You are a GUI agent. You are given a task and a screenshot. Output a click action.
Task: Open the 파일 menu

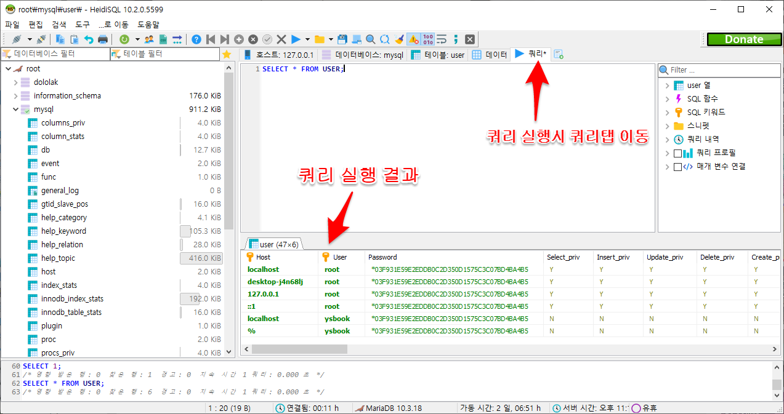(x=12, y=25)
